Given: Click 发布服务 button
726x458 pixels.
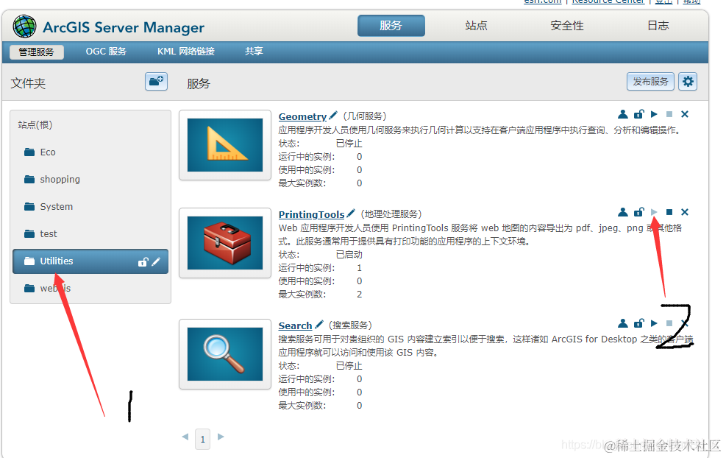Looking at the screenshot, I should pyautogui.click(x=650, y=82).
